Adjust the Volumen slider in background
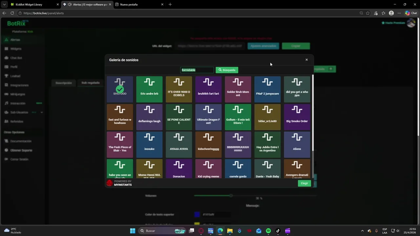The image size is (420, 236). point(255,196)
